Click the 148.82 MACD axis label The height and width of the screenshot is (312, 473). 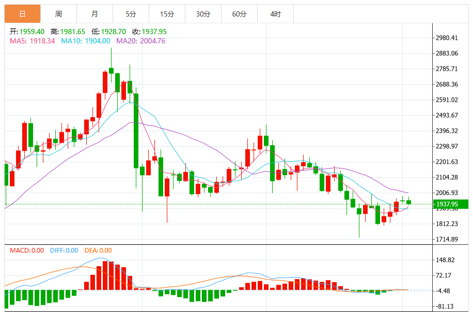(x=445, y=260)
